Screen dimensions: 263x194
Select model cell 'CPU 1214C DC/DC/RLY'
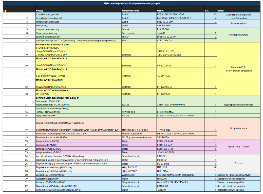click(169, 55)
